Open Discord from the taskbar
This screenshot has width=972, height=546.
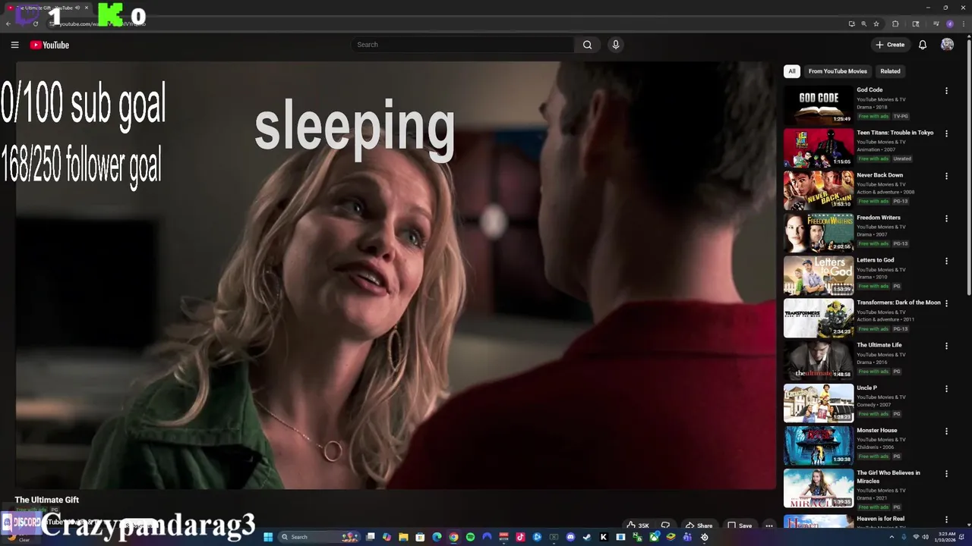(570, 537)
